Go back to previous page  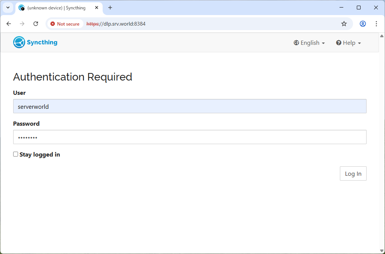[9, 24]
